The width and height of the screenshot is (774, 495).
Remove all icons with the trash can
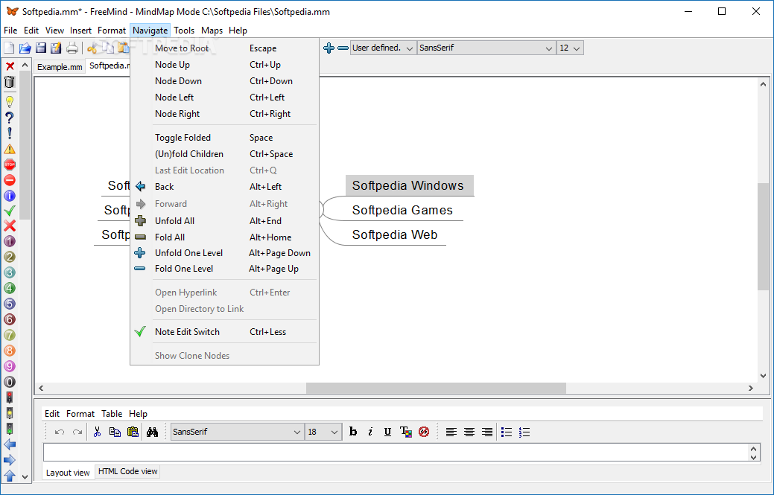[x=10, y=82]
